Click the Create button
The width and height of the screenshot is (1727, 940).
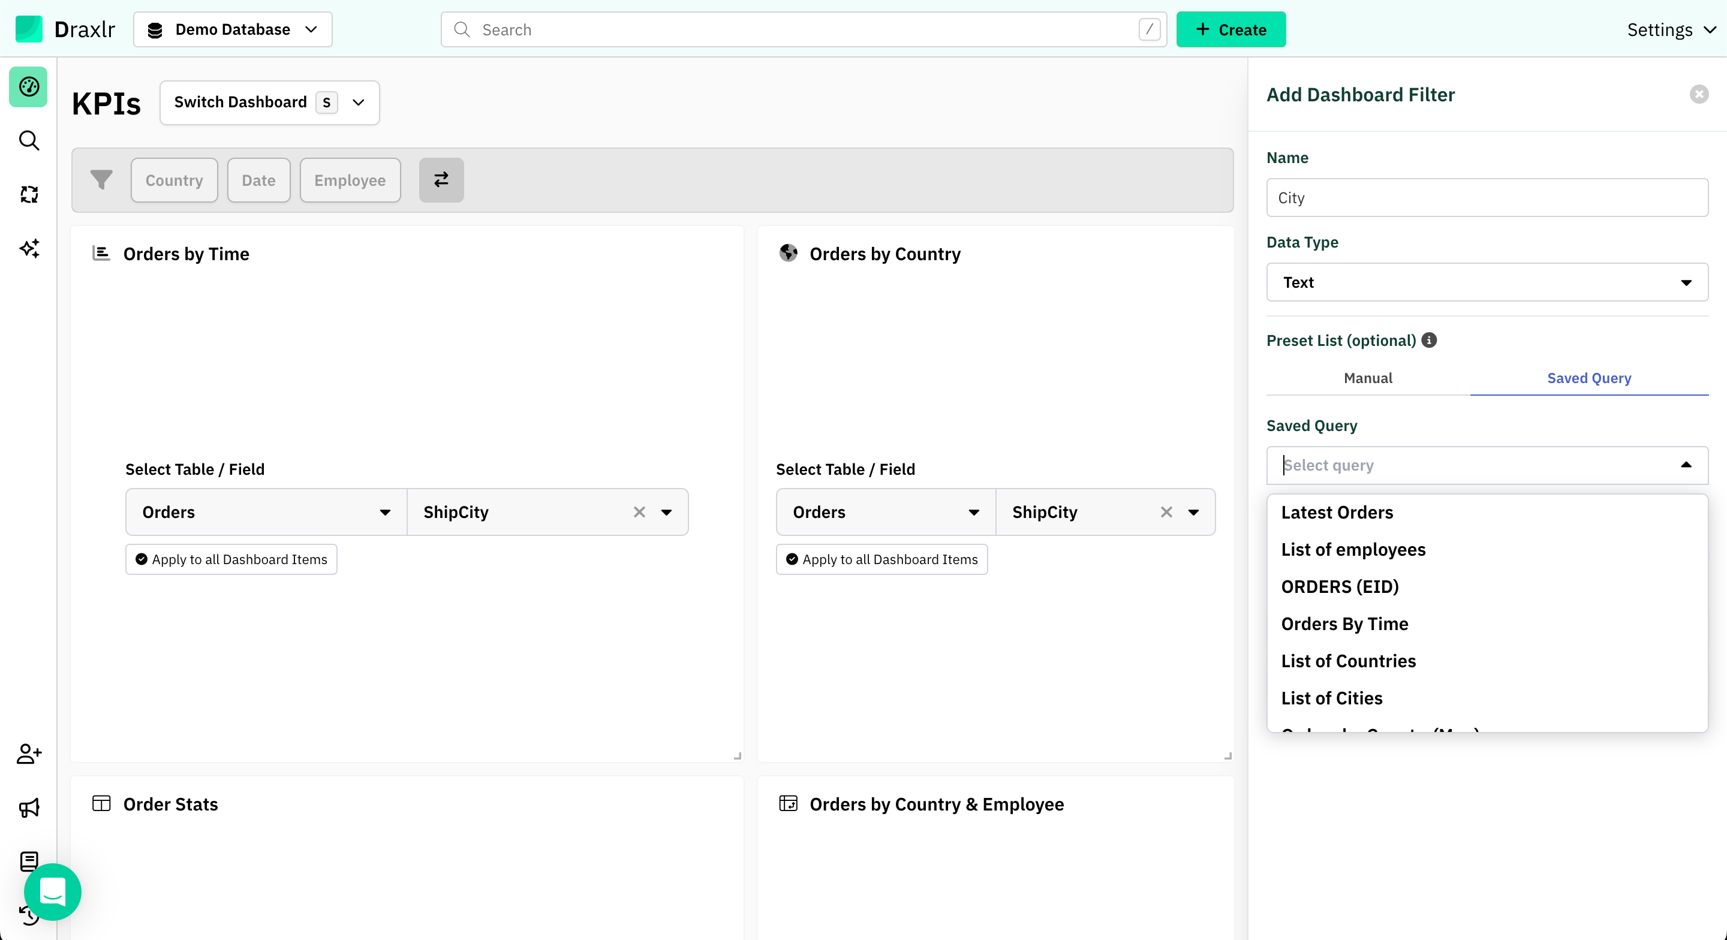pos(1231,29)
